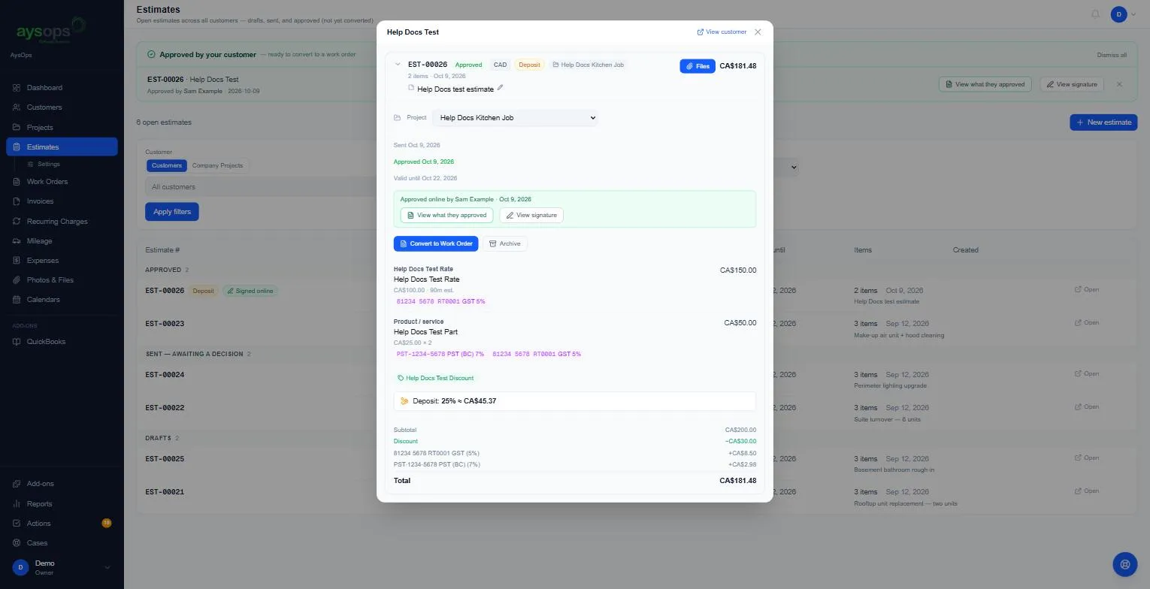Click banner View what they approved button
This screenshot has height=589, width=1150.
984,85
